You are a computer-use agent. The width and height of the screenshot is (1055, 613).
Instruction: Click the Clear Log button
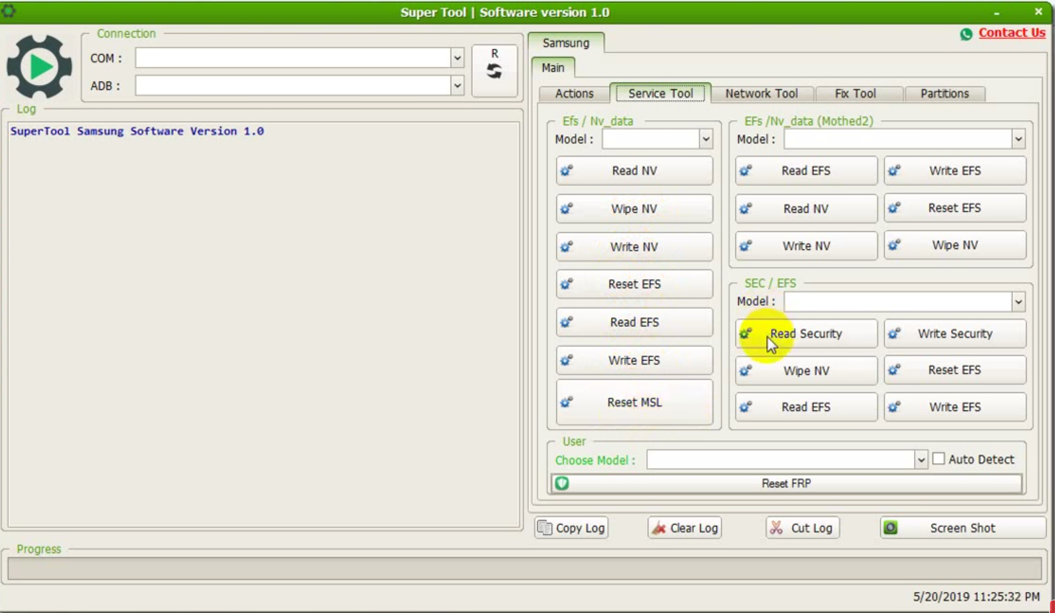pos(685,528)
